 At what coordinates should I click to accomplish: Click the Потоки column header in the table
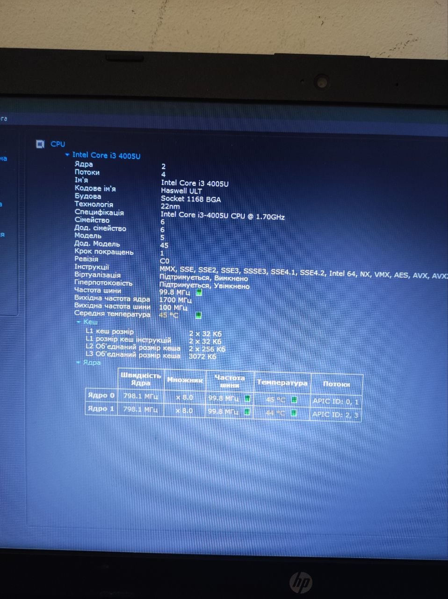336,384
